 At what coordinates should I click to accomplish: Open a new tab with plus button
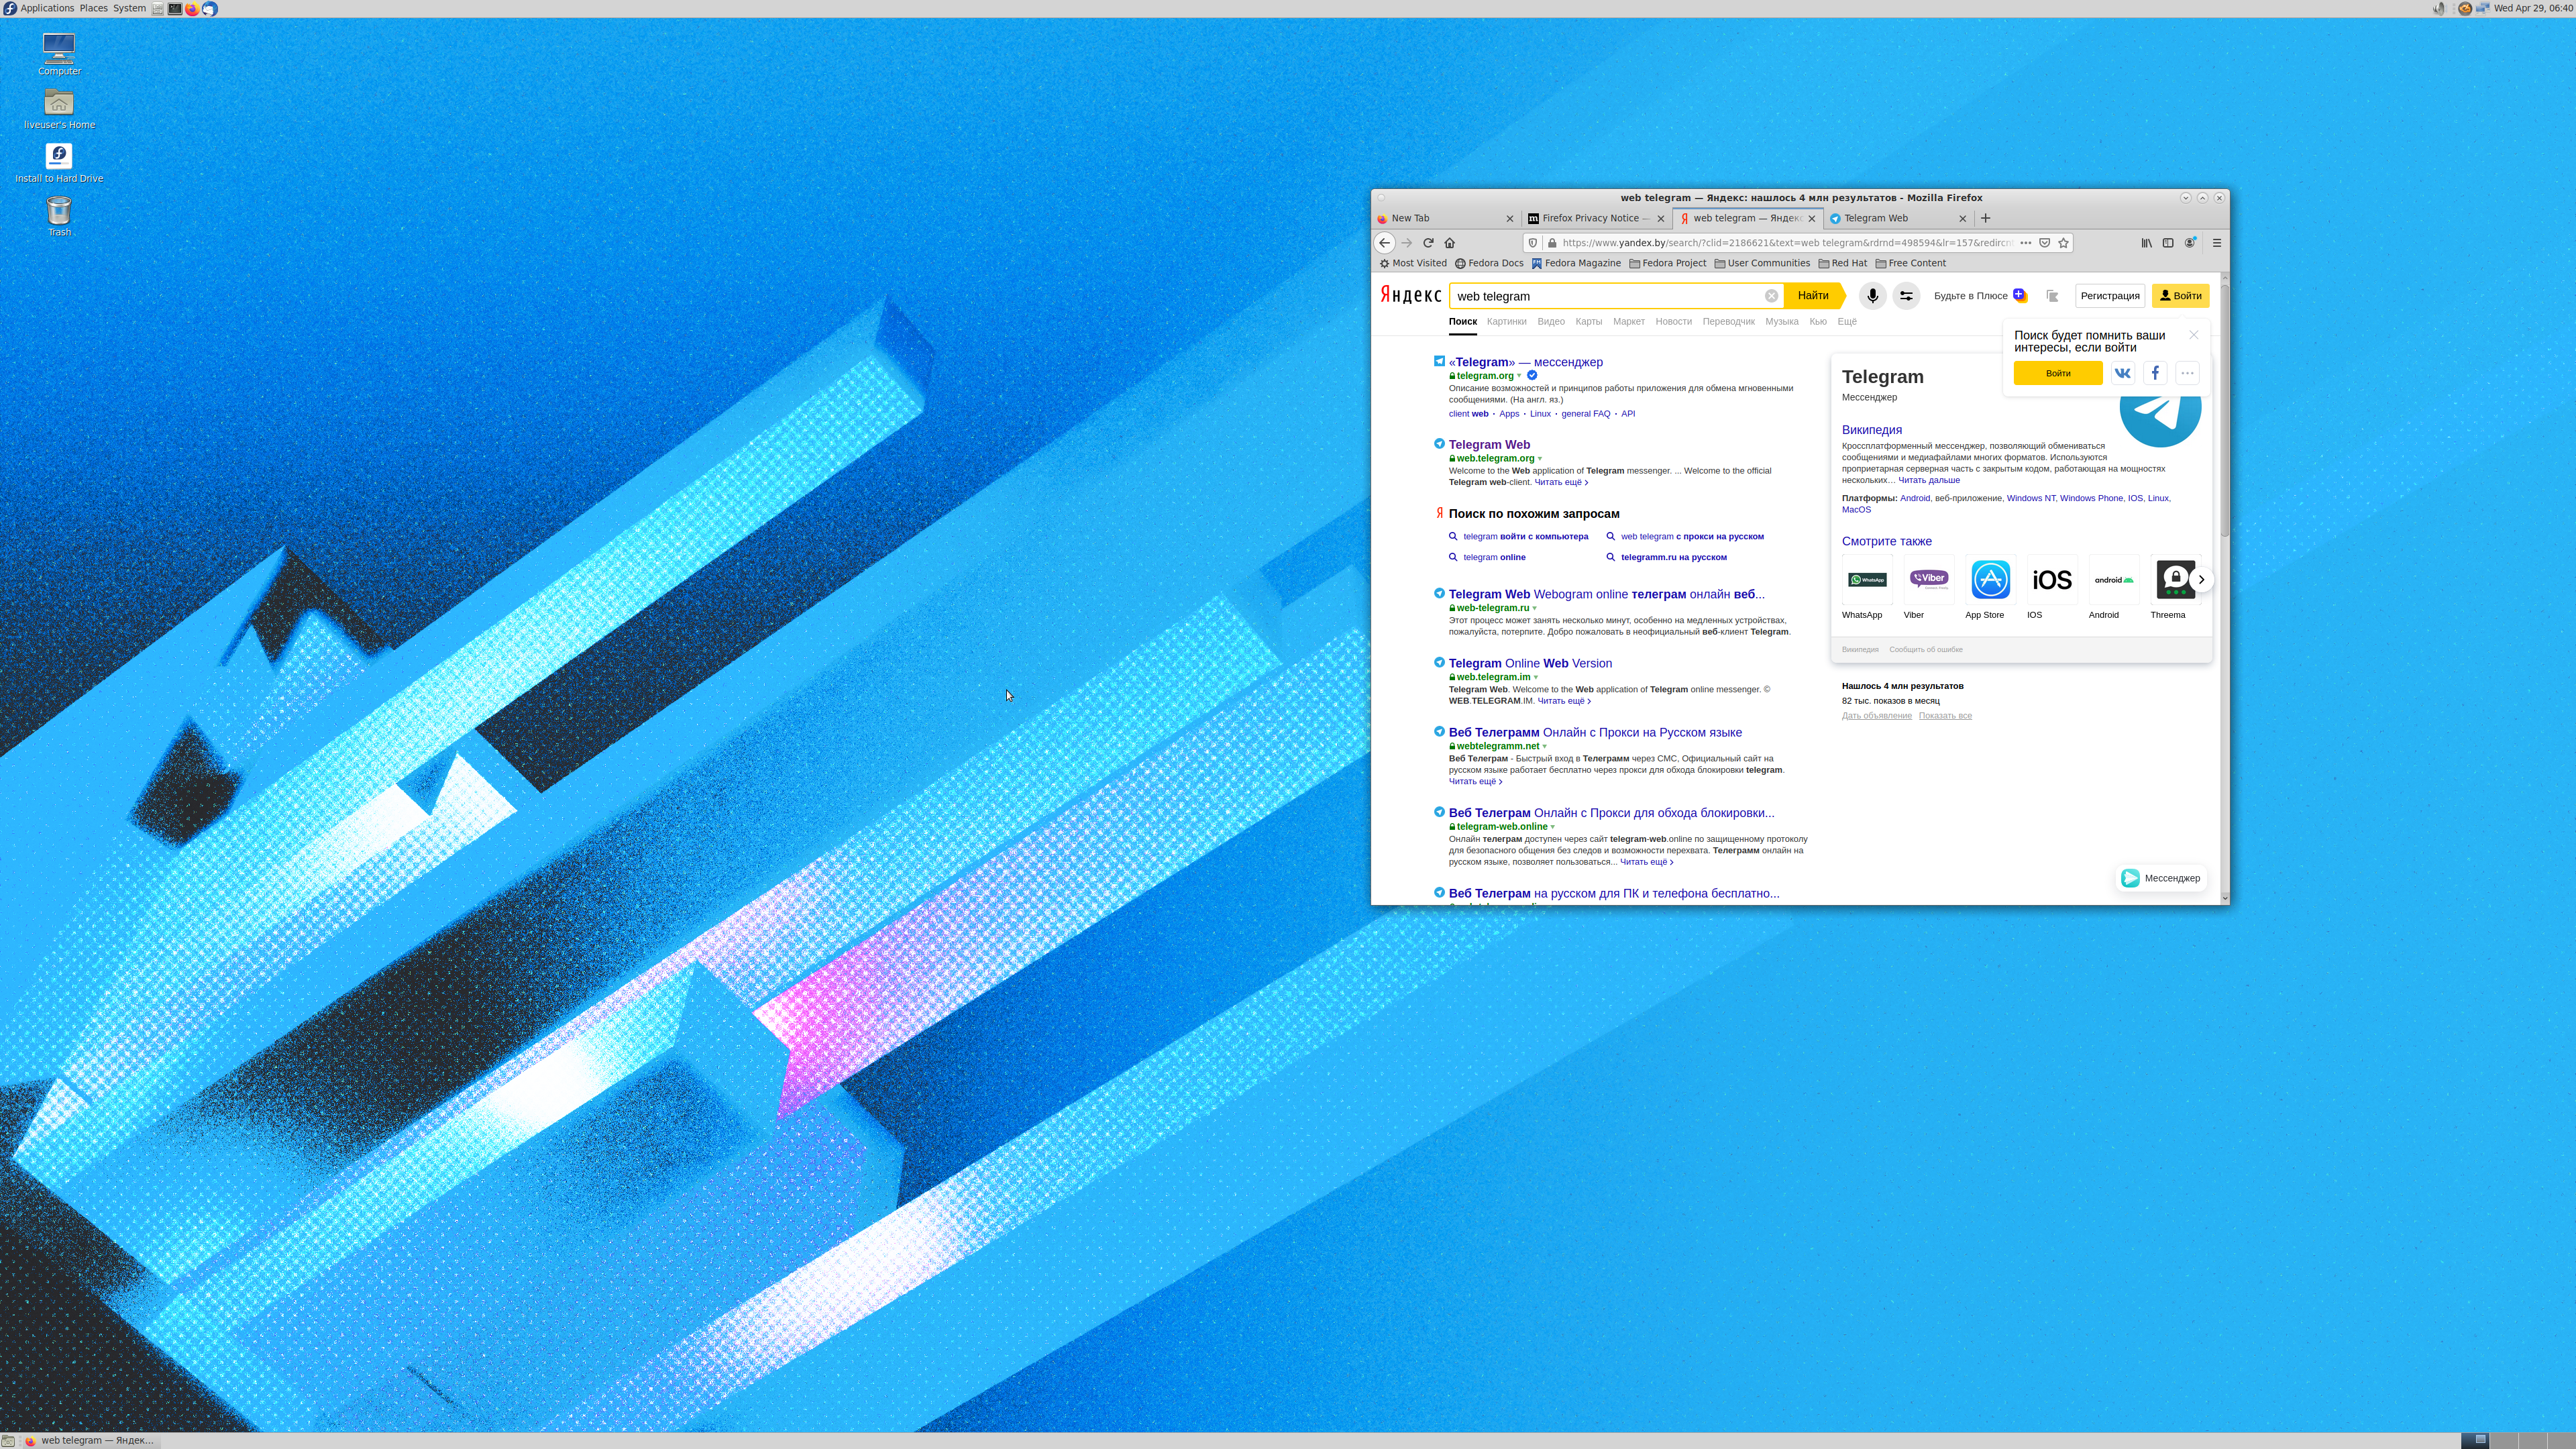coord(1985,218)
